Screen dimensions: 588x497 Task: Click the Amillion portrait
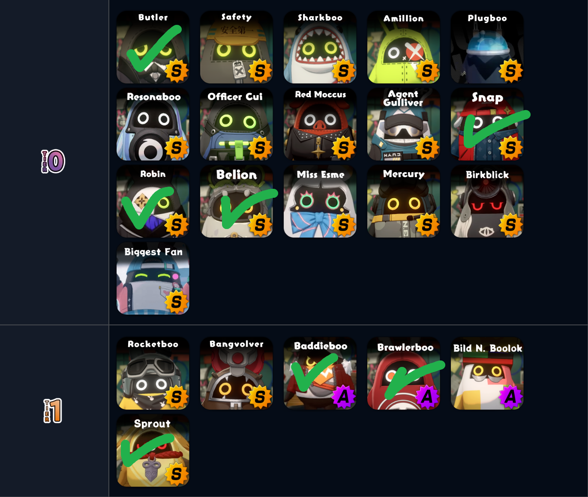tap(404, 47)
